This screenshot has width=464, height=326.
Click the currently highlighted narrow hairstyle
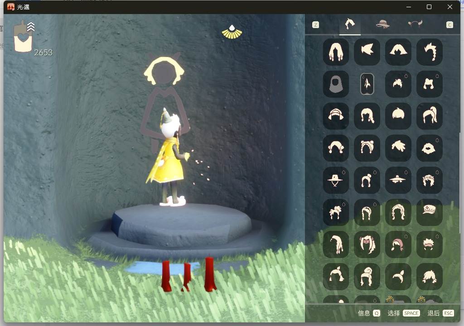[x=367, y=84]
